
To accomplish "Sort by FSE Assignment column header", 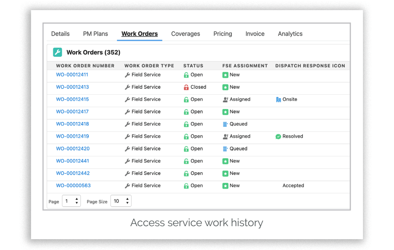I will (245, 66).
